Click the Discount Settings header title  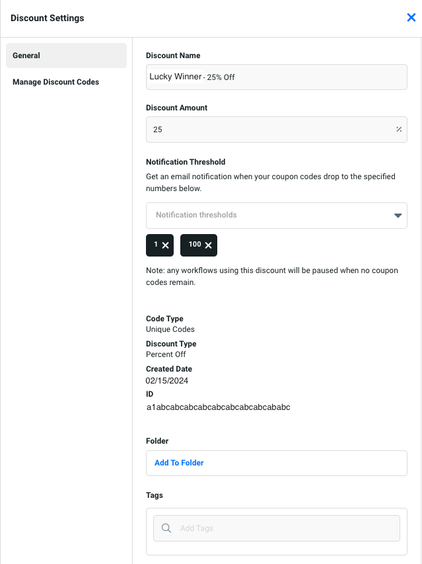click(x=48, y=18)
